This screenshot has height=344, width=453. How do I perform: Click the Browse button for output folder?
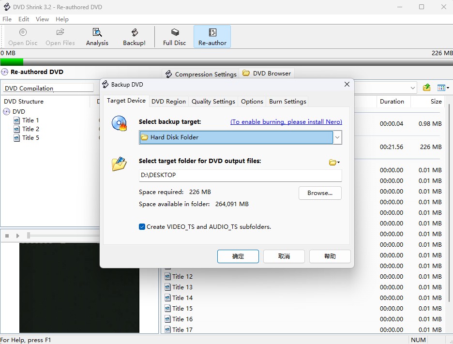tap(319, 193)
